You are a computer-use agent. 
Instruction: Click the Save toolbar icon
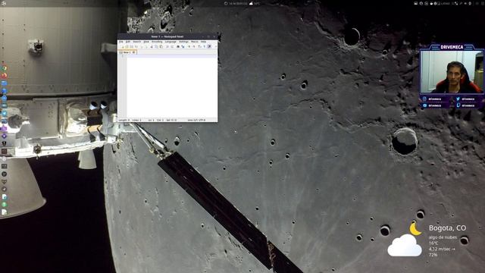coord(131,47)
